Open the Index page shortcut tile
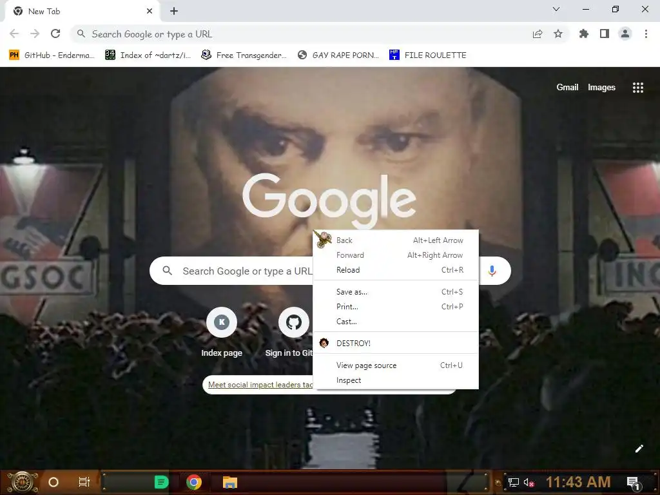This screenshot has width=660, height=495. [x=222, y=333]
